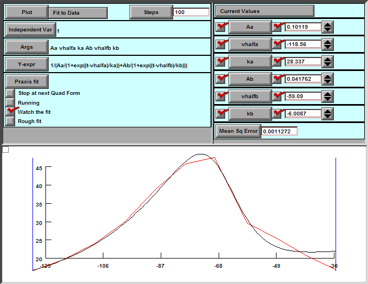Viewport: 368px width, 284px height.
Task: Click the Ab parameter button
Action: tap(250, 79)
